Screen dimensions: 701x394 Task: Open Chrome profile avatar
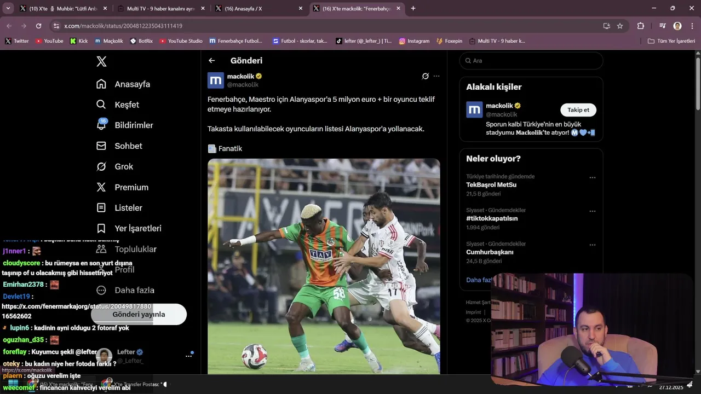[x=677, y=26]
